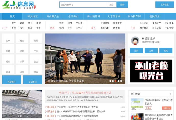
Task: Click the 旅游 tile in the shortcut grid
Action: [x=8, y=70]
